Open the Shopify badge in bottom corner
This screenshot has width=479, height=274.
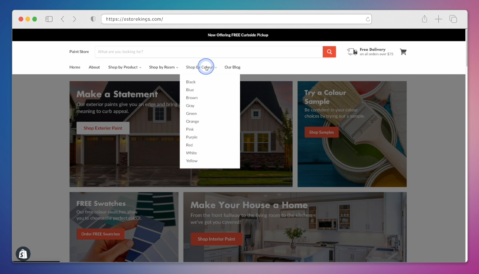[x=23, y=254]
